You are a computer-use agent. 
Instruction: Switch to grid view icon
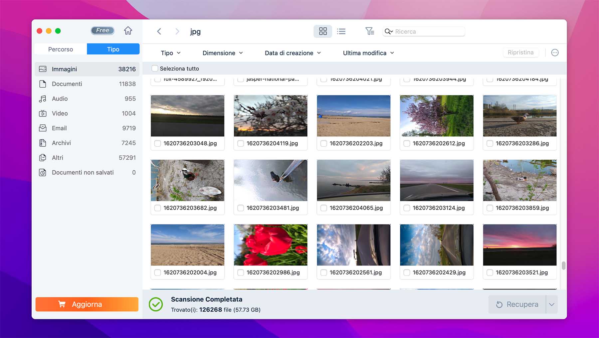(x=323, y=31)
